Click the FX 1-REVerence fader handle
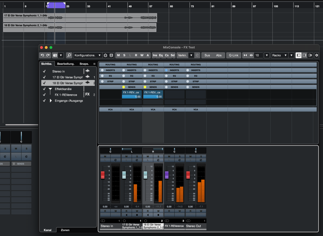323x236 pixels. coord(167,175)
